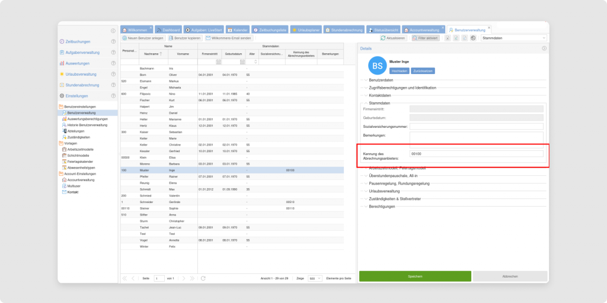607x303 pixels.
Task: Click the print icon in the toolbar
Action: tap(474, 38)
